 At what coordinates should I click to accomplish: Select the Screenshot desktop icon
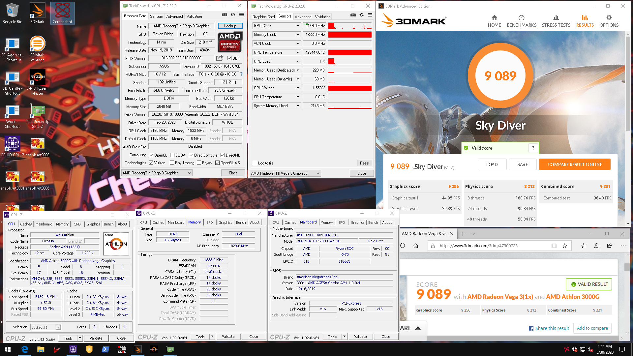click(63, 13)
